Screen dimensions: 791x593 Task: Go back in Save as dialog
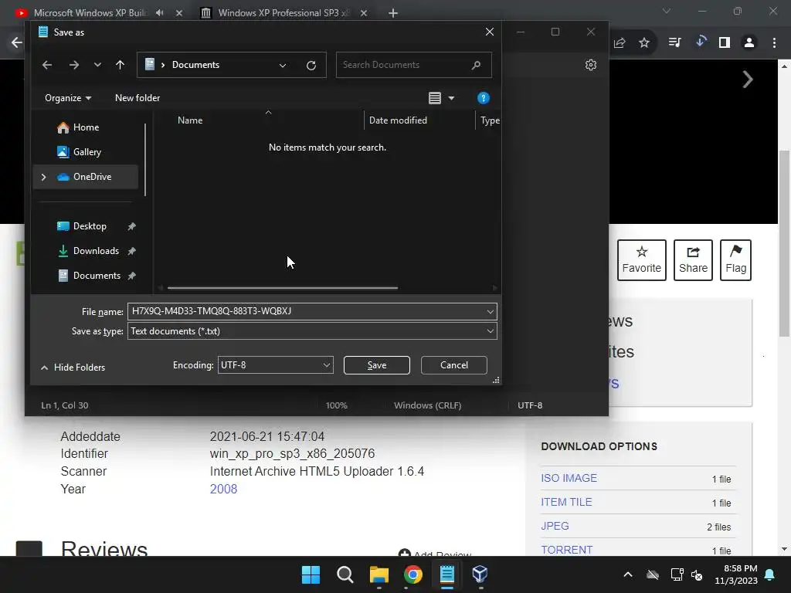point(47,65)
